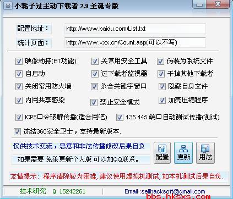Uncheck 内网共享感染 checkbox
This screenshot has width=233, height=199.
[19, 100]
